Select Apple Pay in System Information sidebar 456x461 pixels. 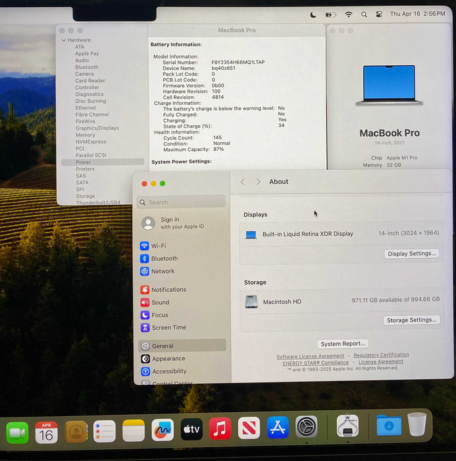(87, 54)
